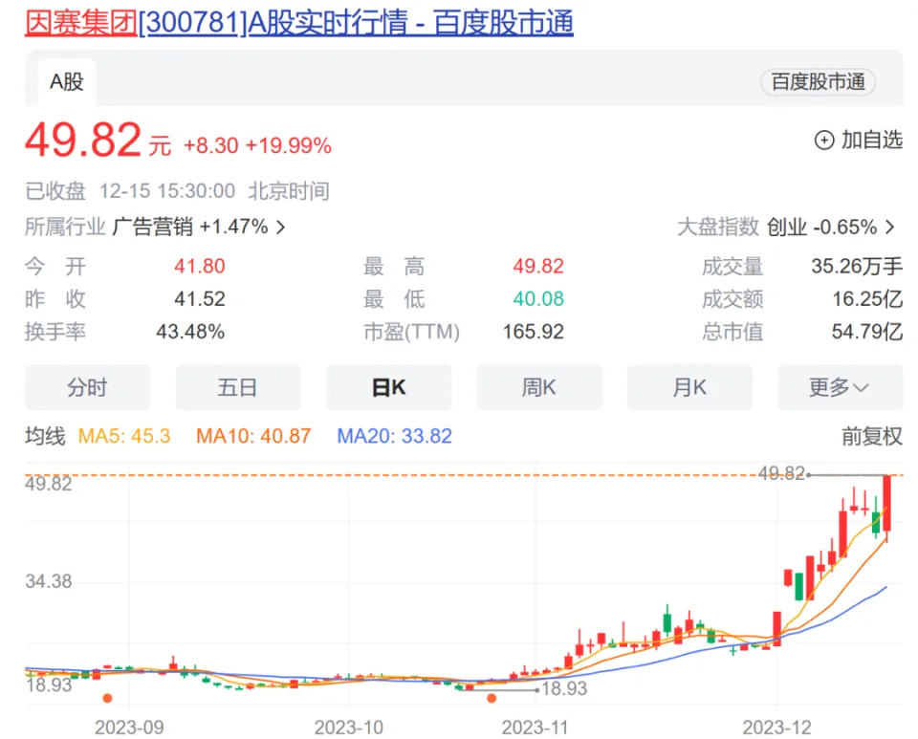
Task: Expand the 创业 market index chevron
Action: (890, 228)
